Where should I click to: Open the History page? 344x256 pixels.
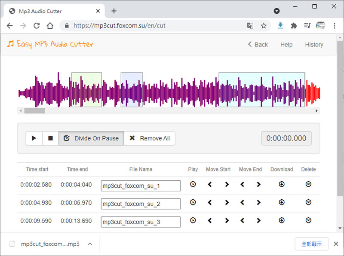(x=314, y=45)
